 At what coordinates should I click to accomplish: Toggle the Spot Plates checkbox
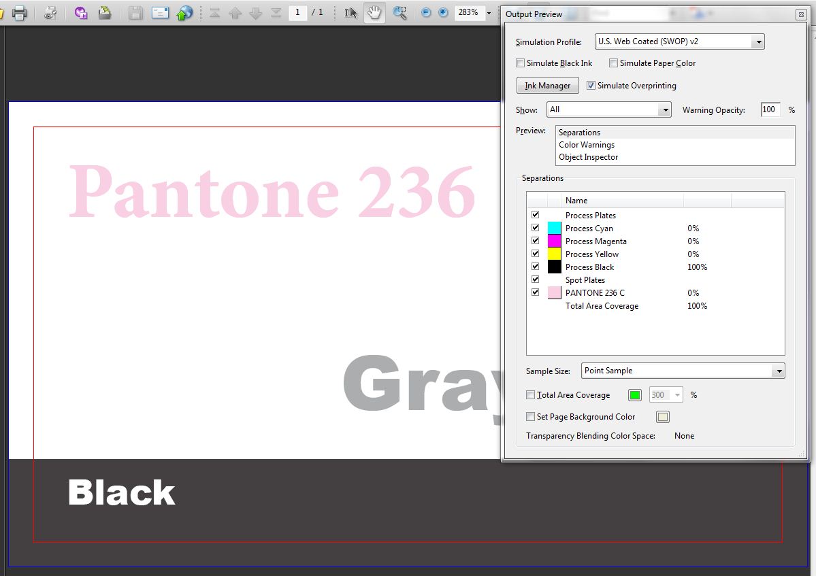coord(535,279)
